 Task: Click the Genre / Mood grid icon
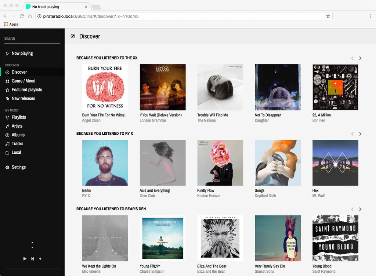point(7,81)
